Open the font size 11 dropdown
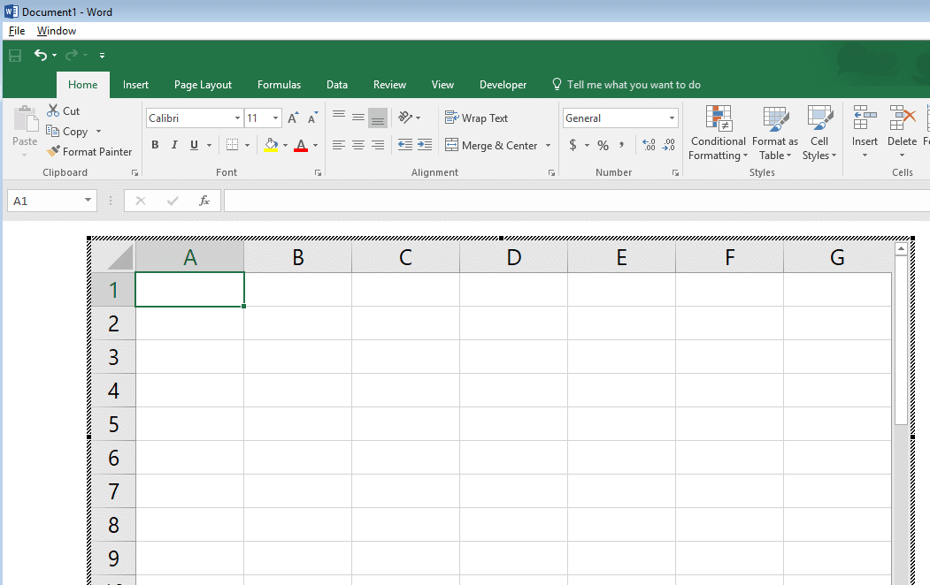 pyautogui.click(x=275, y=118)
